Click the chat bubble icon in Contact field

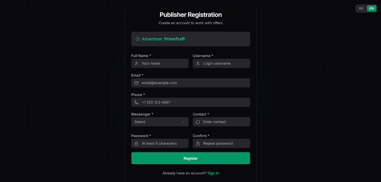click(x=198, y=122)
